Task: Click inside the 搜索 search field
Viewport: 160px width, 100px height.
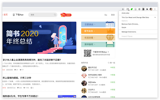Action: point(43,15)
